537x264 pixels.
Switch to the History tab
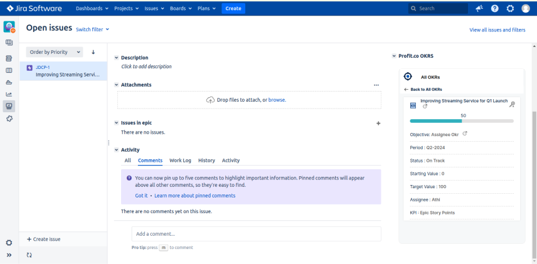pyautogui.click(x=206, y=161)
